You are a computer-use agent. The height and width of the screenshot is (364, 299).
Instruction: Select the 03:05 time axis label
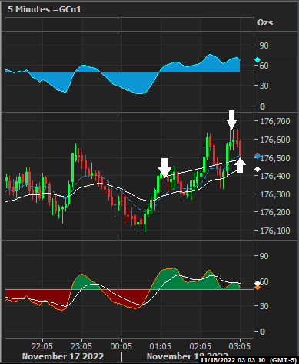pyautogui.click(x=240, y=346)
